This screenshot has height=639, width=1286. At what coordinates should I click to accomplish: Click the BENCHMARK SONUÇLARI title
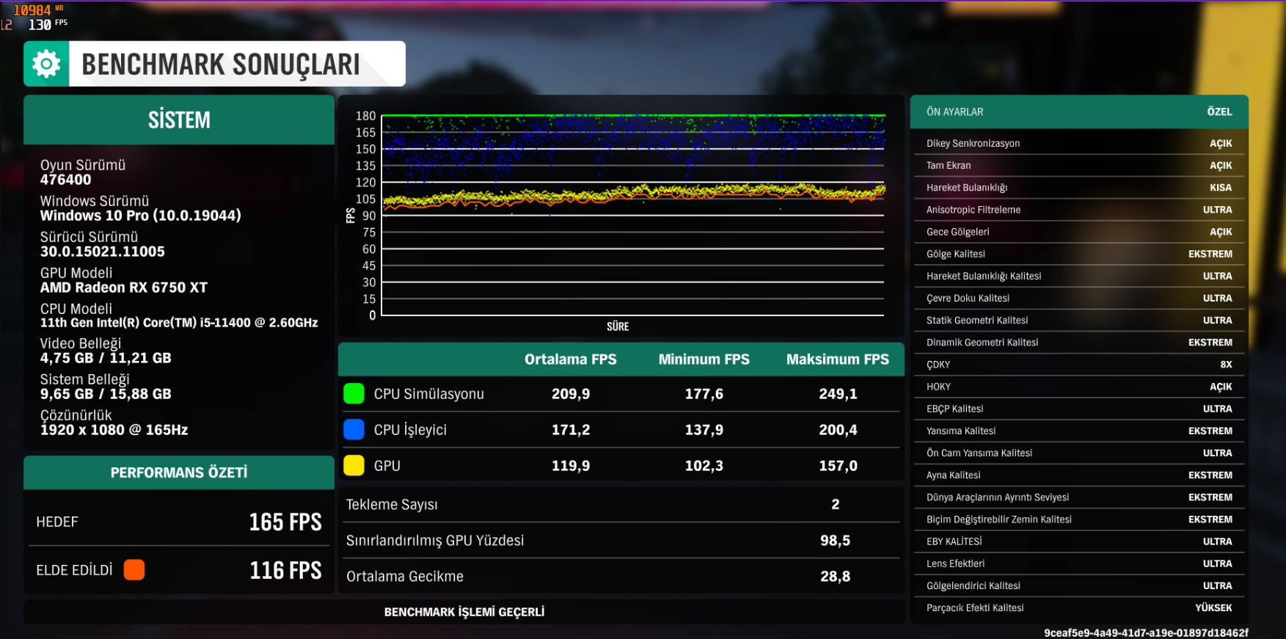coord(221,65)
